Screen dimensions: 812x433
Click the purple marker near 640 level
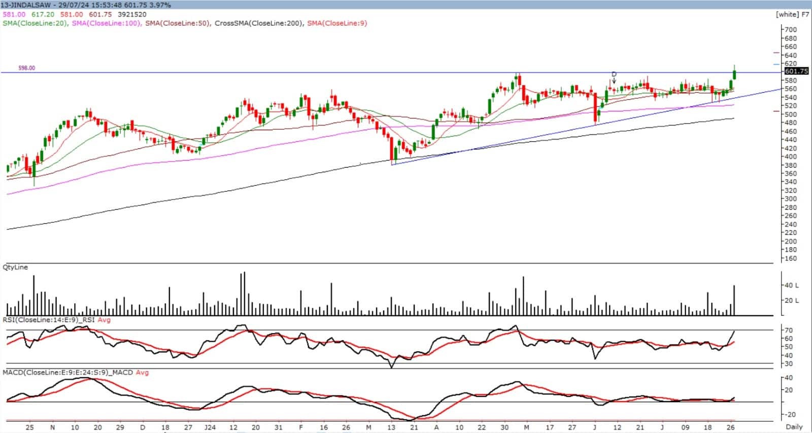[x=776, y=53]
